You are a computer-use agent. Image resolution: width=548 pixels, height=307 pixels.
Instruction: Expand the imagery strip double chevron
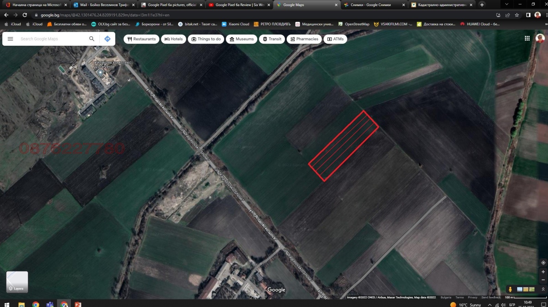coord(543,290)
